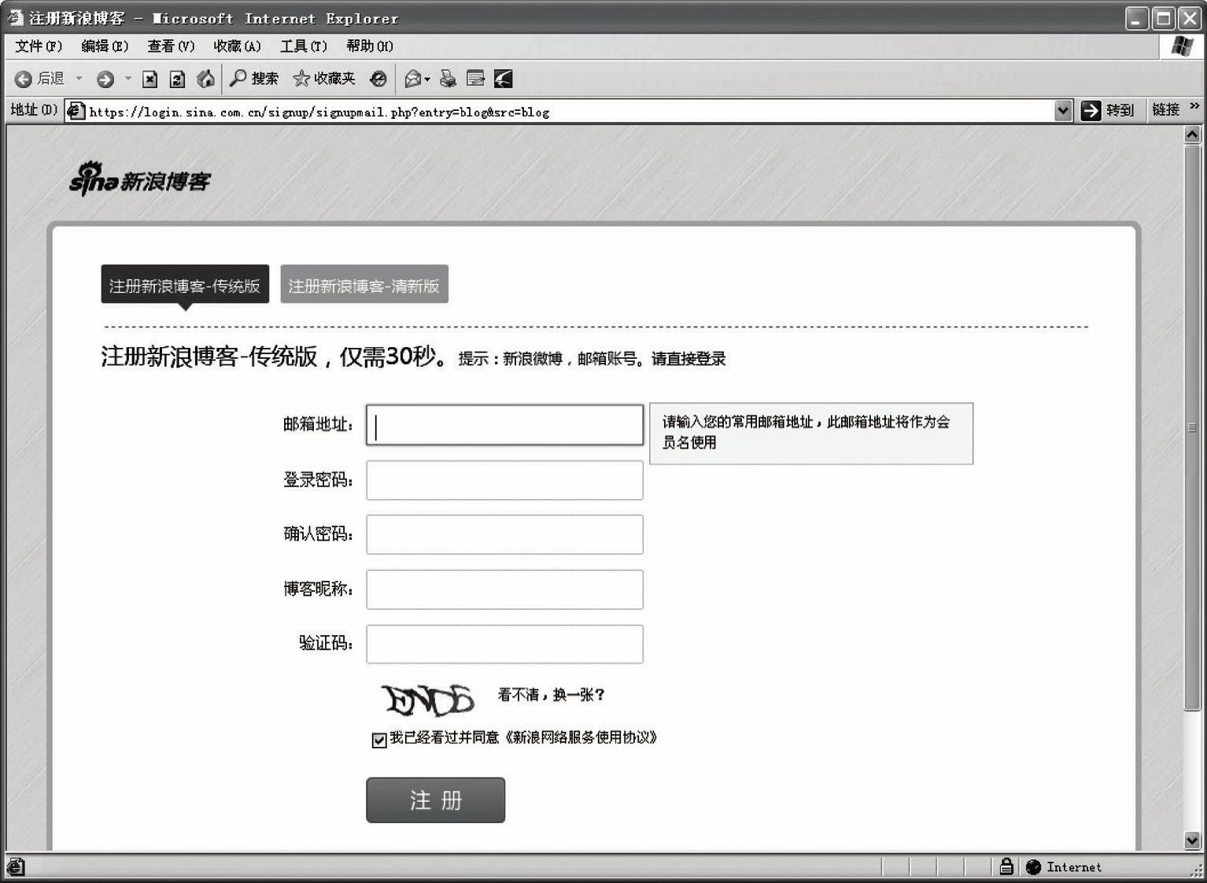Click the address bar URL text
1207x883 pixels.
(x=319, y=112)
